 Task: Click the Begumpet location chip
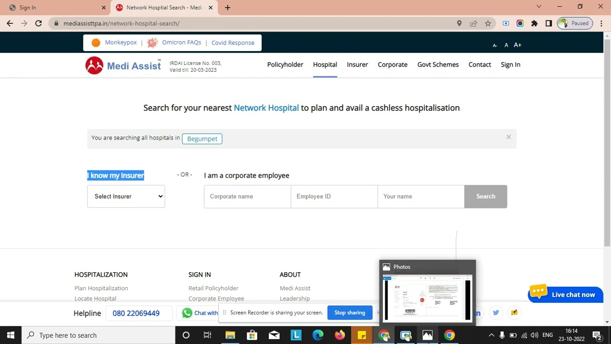202,139
